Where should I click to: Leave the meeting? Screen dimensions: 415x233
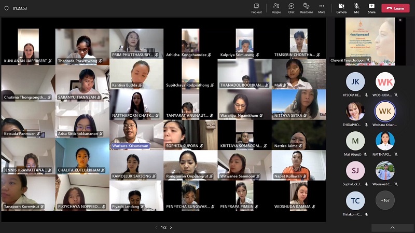[x=395, y=8]
